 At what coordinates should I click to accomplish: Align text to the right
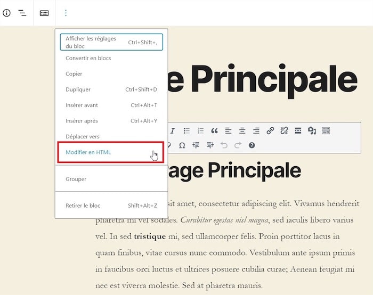coord(256,130)
